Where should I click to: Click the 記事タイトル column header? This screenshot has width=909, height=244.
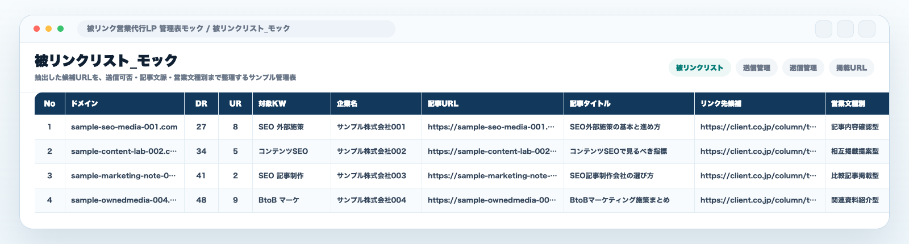(629, 104)
